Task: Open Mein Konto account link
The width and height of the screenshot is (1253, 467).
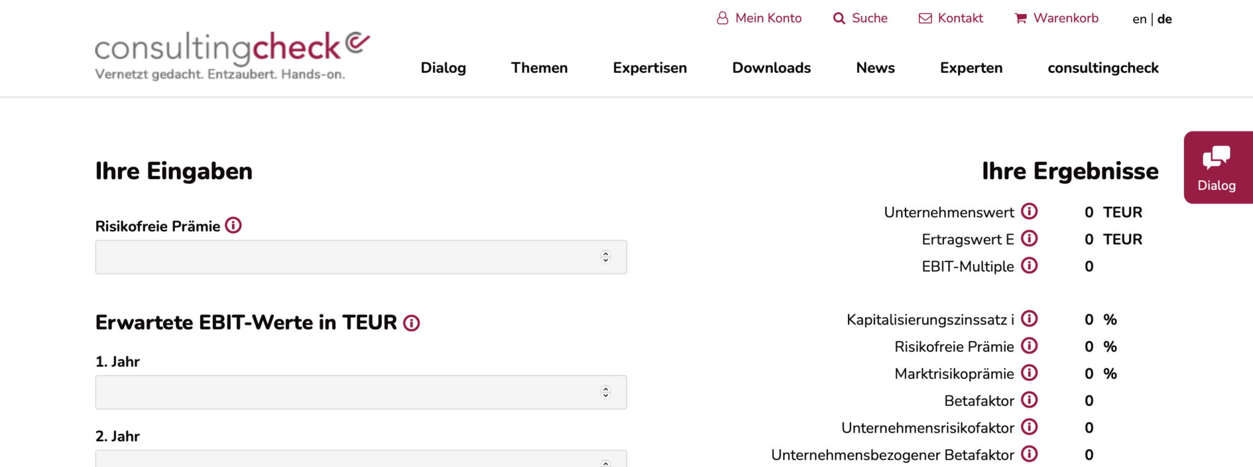Action: coord(759,18)
